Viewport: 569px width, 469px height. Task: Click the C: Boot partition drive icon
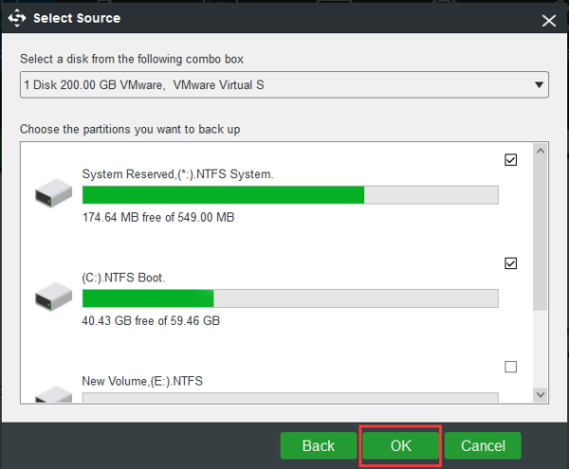54,299
